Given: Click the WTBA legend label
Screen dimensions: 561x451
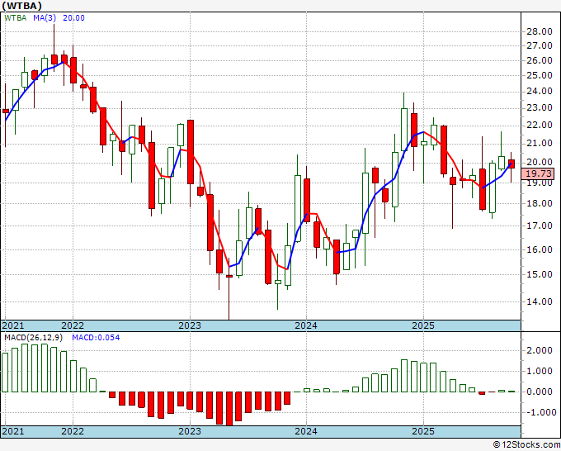Looking at the screenshot, I should pyautogui.click(x=16, y=18).
